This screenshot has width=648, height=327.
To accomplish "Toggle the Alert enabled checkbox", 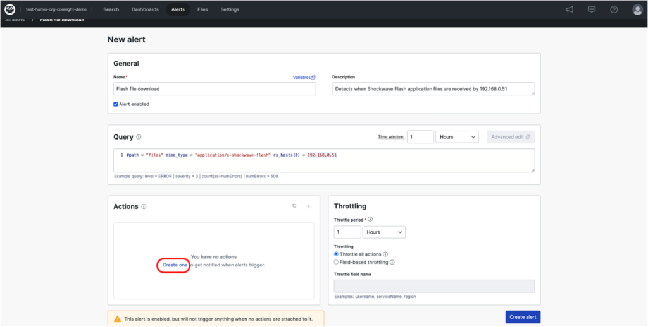I will (x=116, y=104).
